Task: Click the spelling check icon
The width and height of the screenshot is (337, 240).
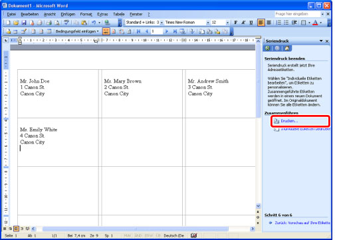Action: [66, 23]
